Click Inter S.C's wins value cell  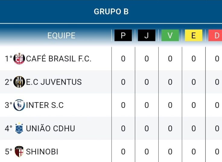tap(170, 105)
